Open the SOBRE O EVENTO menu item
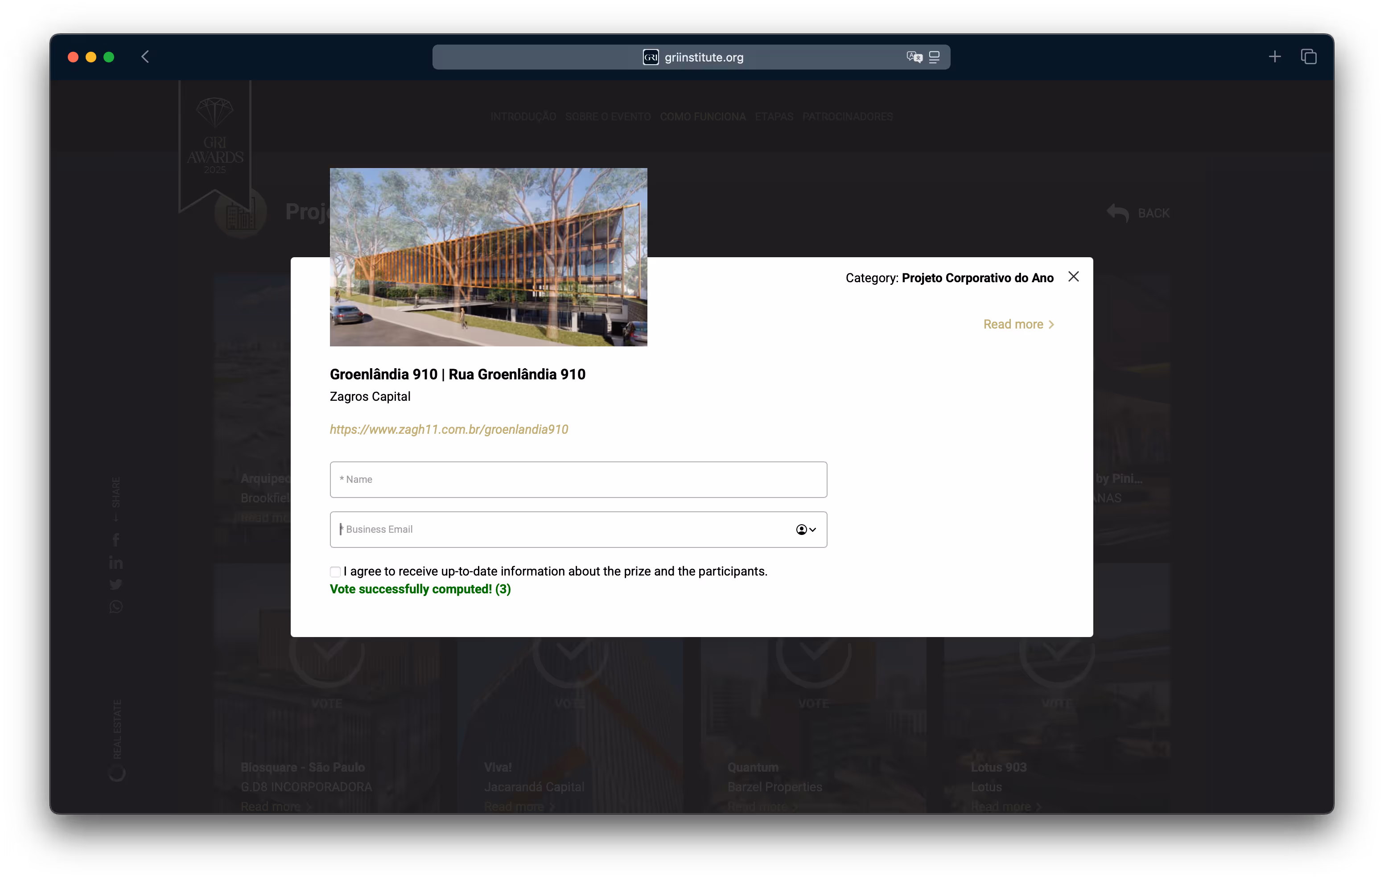This screenshot has height=880, width=1384. (608, 117)
